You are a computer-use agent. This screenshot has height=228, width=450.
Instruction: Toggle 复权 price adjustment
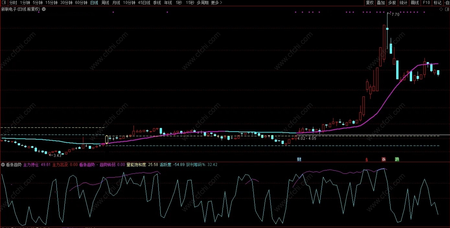pos(370,3)
